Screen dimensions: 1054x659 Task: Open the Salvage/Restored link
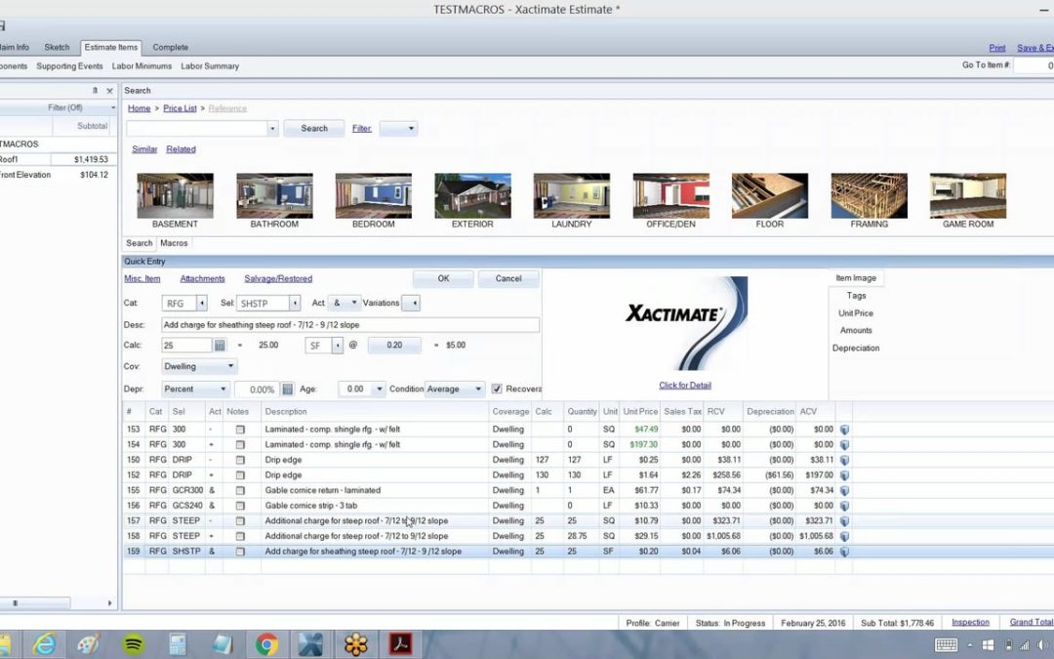278,278
